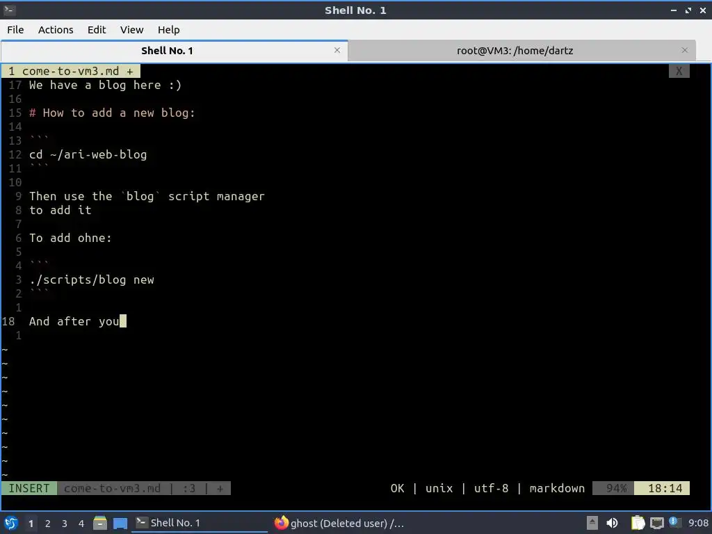Click the terminal icon in the title bar
Viewport: 712px width, 534px height.
click(x=10, y=10)
